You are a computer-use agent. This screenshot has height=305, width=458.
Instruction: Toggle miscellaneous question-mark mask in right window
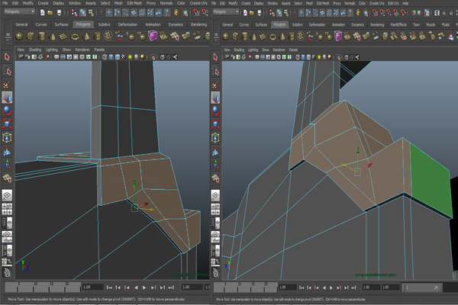click(x=350, y=12)
